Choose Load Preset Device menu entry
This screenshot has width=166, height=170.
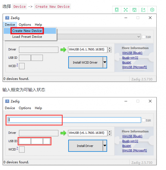tap(27, 37)
